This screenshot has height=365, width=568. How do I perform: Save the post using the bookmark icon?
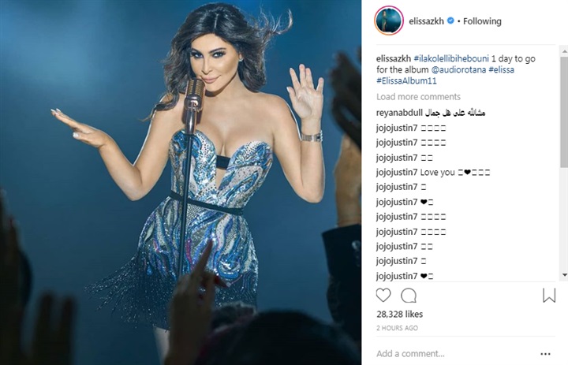(549, 296)
